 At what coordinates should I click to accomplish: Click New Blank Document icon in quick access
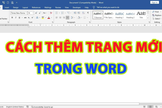[x=8, y=3]
